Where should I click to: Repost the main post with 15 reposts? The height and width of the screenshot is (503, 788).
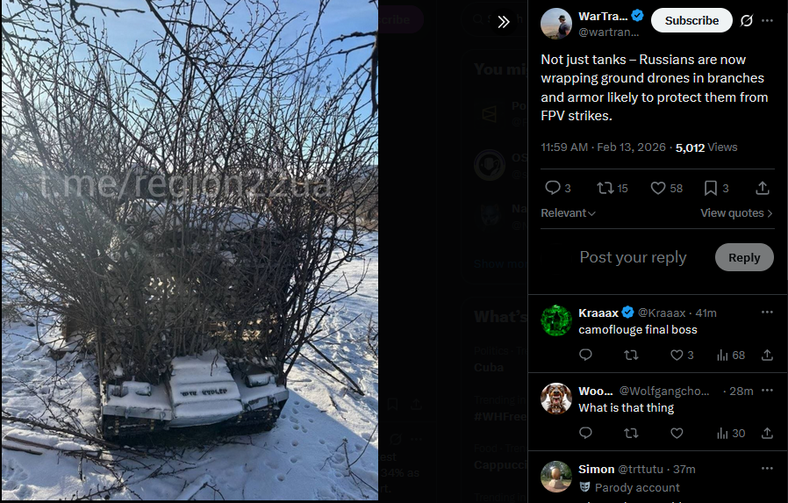(x=612, y=188)
